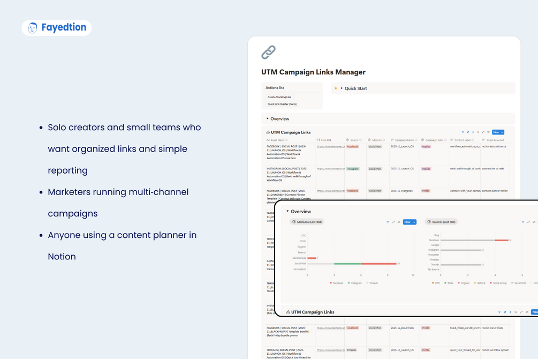Click info icon next to Source header

[x=360, y=140]
